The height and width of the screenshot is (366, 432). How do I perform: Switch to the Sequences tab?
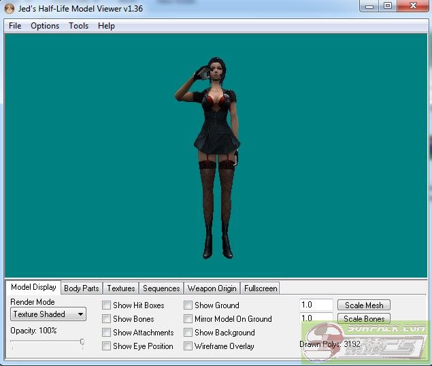coord(161,288)
